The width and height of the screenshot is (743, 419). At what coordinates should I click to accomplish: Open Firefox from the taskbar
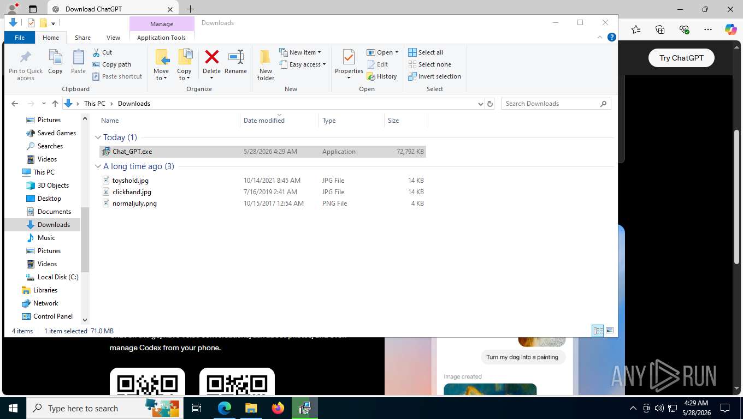pos(278,408)
